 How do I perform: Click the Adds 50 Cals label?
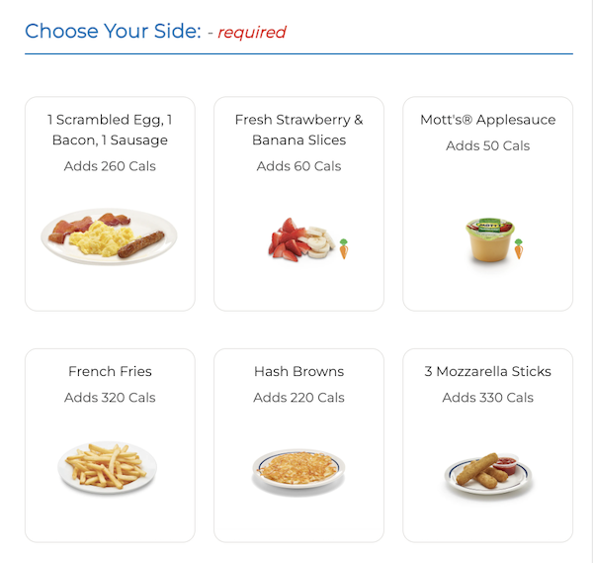pos(487,145)
